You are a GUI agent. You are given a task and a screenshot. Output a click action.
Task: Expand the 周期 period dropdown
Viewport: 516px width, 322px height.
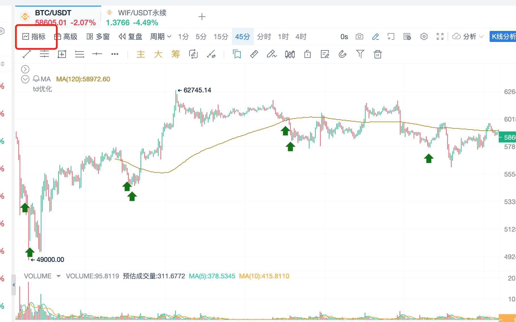[x=161, y=37]
